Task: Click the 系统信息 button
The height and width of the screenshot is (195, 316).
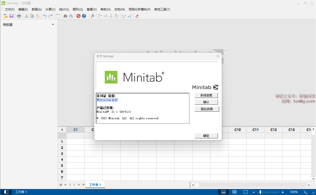Action: click(206, 96)
